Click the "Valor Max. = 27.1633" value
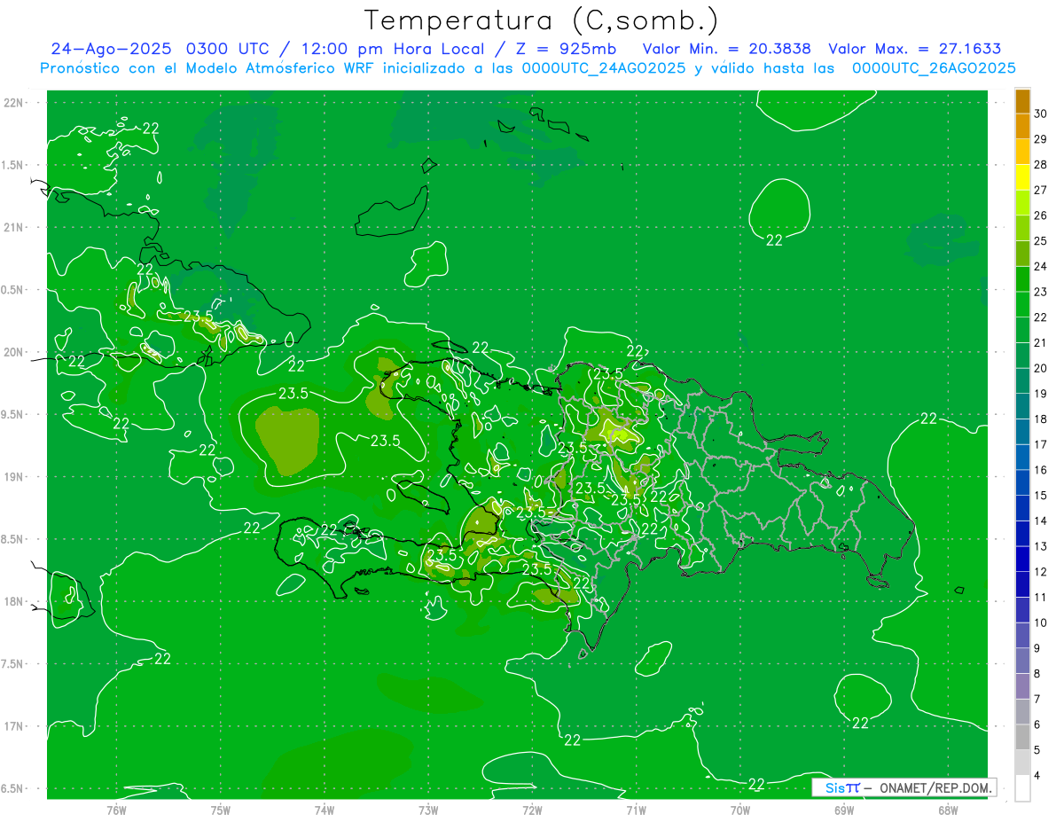The height and width of the screenshot is (822, 1064). click(x=915, y=49)
